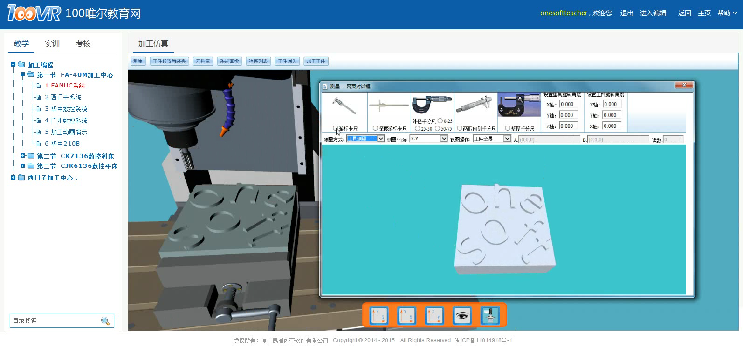Click the search magnifier icon

coord(105,321)
